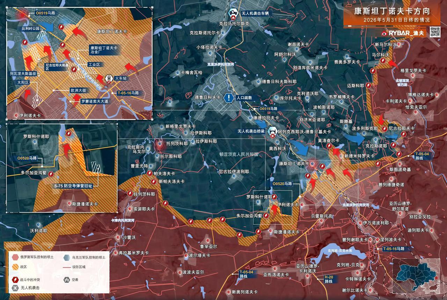Click the title 康斯坦丁诺夫卡方向
The image size is (447, 300).
[392, 11]
